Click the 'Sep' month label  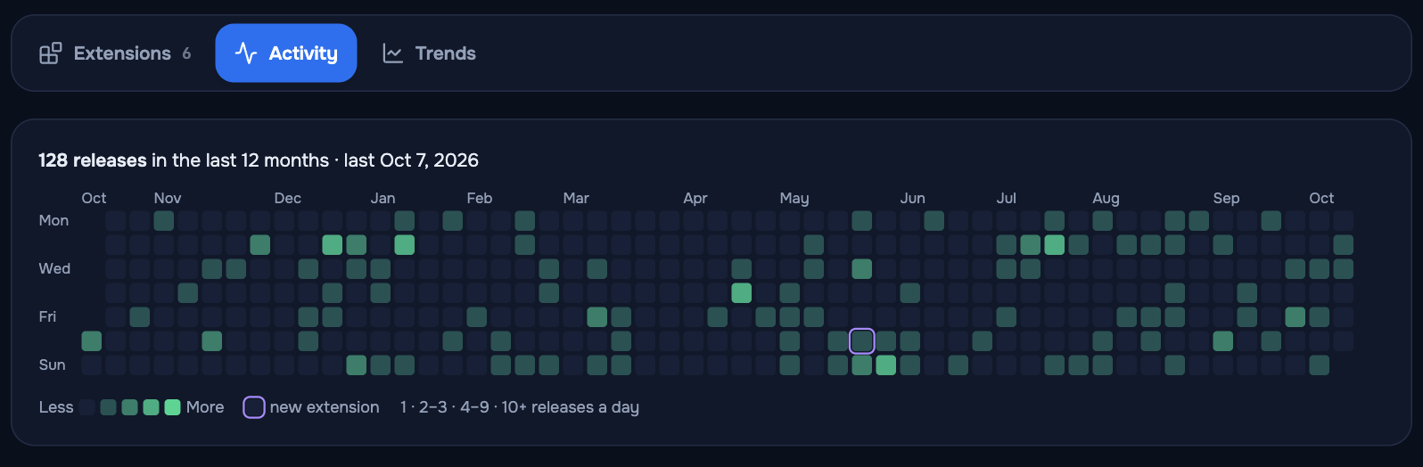pyautogui.click(x=1226, y=199)
